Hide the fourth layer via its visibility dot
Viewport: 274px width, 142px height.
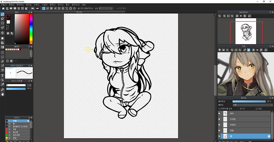[x=219, y=131]
